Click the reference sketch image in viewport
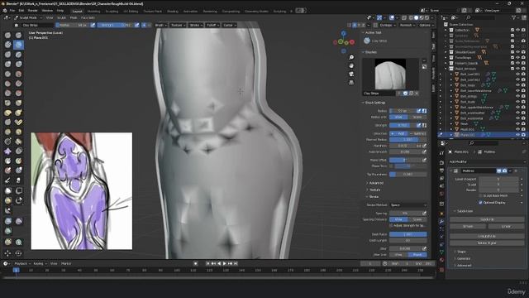This screenshot has width=529, height=298. 82,191
